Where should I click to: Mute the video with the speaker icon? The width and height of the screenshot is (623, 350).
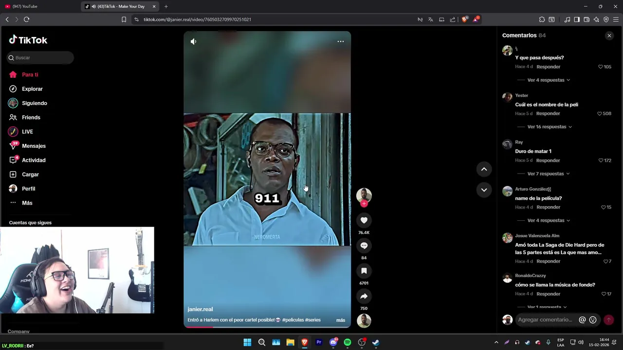(x=193, y=41)
